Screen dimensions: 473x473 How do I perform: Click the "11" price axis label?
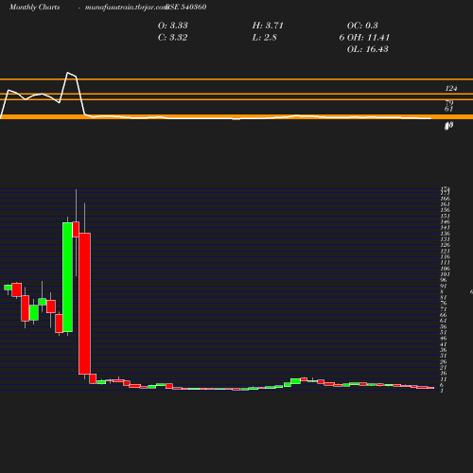pos(444,379)
